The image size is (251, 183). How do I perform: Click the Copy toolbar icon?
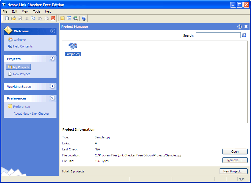33,19
